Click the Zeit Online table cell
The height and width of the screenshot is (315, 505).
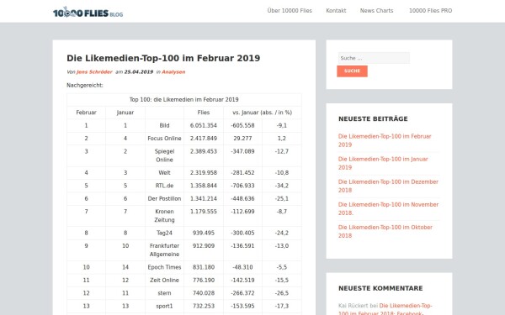(x=164, y=281)
